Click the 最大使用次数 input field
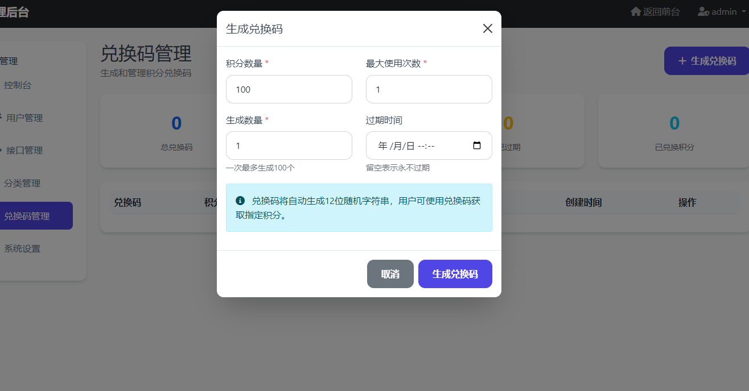The image size is (749, 391). click(429, 89)
